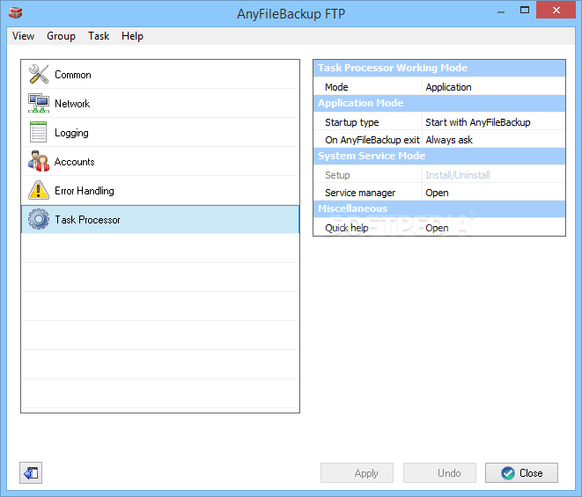
Task: Click the Logging notepad icon
Action: point(38,132)
